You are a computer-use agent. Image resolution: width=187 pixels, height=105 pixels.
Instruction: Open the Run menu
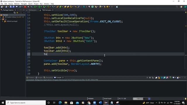pyautogui.click(x=41, y=4)
